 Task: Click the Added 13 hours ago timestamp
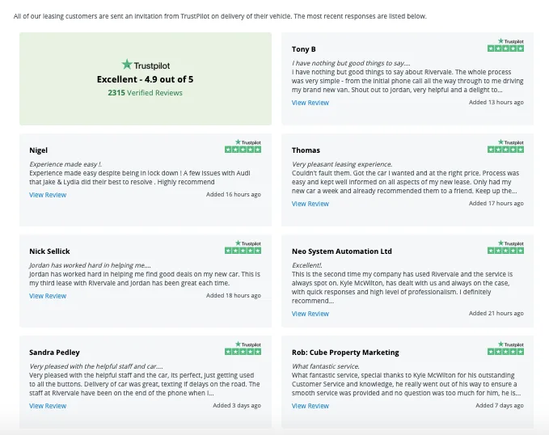pyautogui.click(x=496, y=103)
